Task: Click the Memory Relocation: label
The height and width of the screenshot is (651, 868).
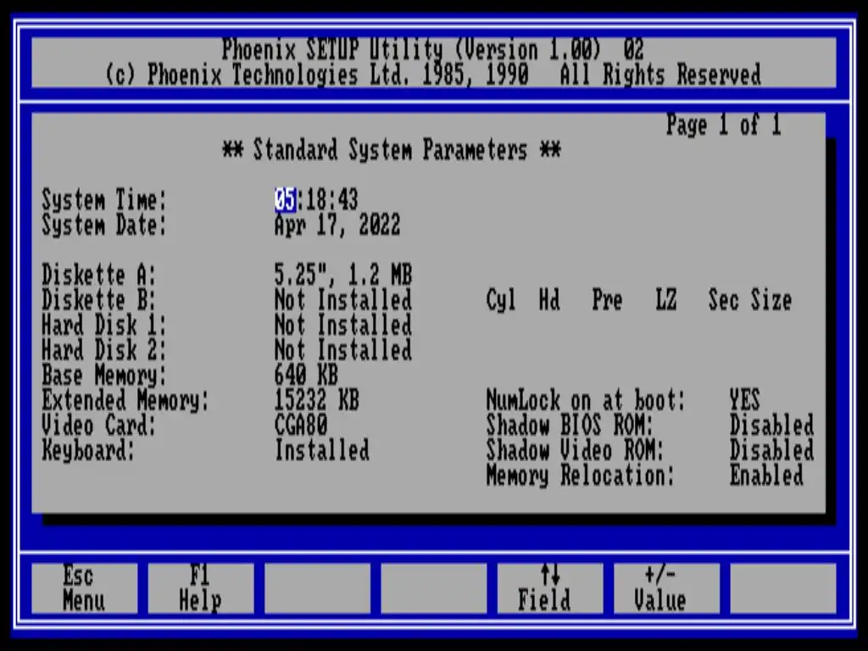Action: (x=580, y=476)
